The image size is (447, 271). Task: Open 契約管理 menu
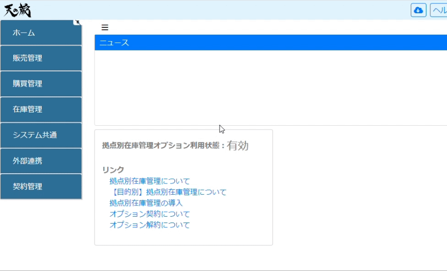tap(41, 186)
